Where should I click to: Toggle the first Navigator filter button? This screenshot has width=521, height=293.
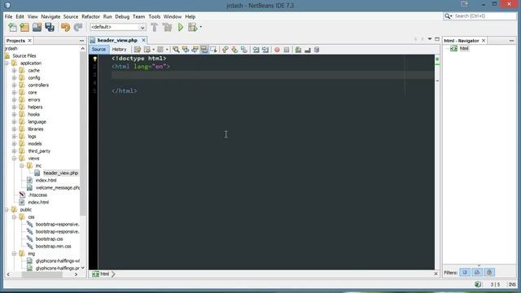465,273
